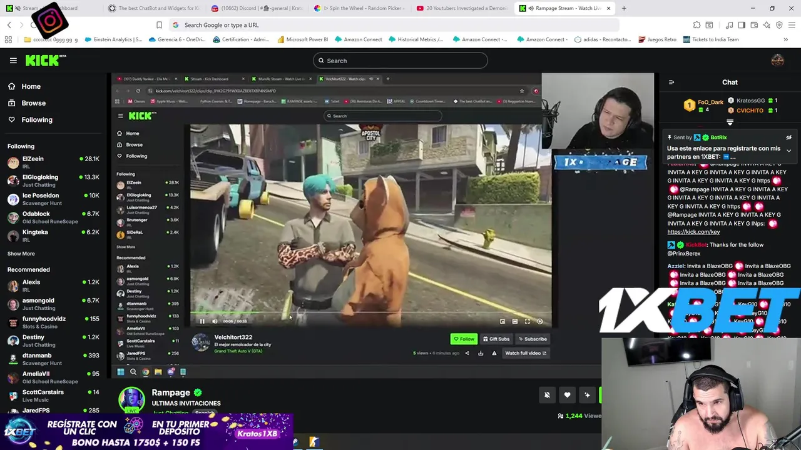Expand Show More followed channels
This screenshot has height=450, width=801.
21,254
